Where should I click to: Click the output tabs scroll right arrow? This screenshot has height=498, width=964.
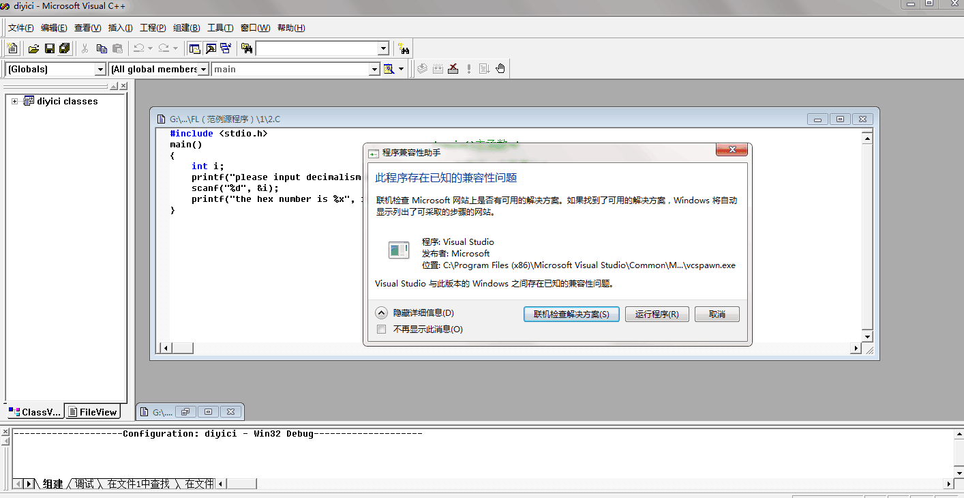click(29, 484)
